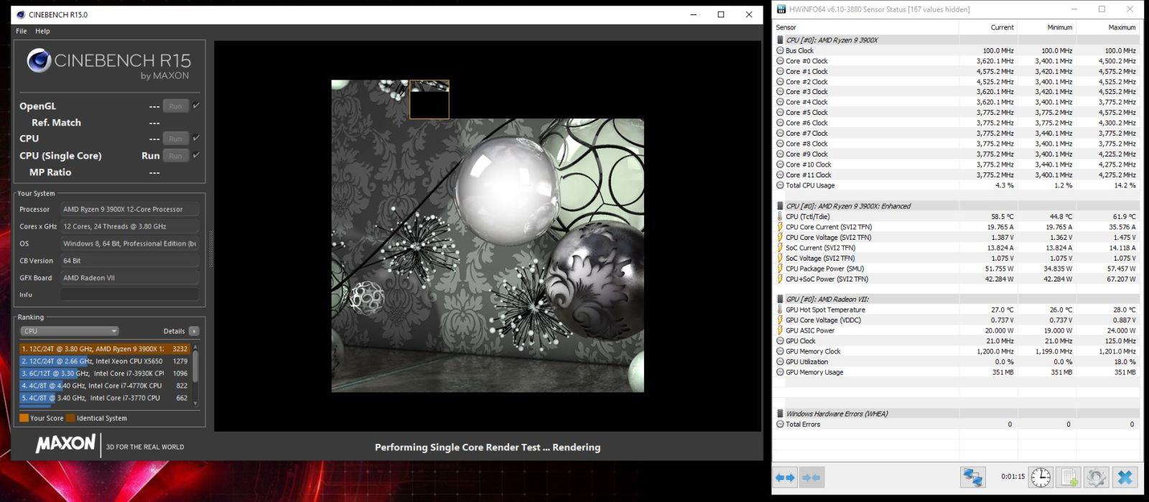The width and height of the screenshot is (1149, 502).
Task: Click the Run button for CPU (Single Core)
Action: (x=175, y=155)
